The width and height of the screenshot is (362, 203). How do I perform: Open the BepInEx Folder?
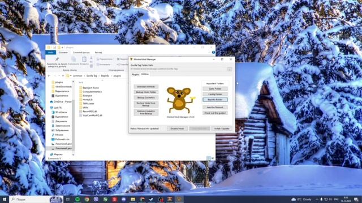click(x=215, y=100)
